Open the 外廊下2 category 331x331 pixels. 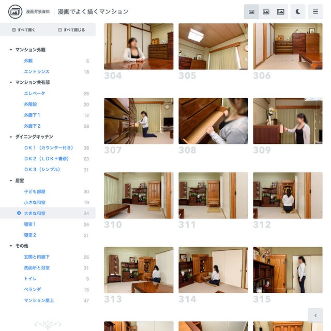[32, 126]
